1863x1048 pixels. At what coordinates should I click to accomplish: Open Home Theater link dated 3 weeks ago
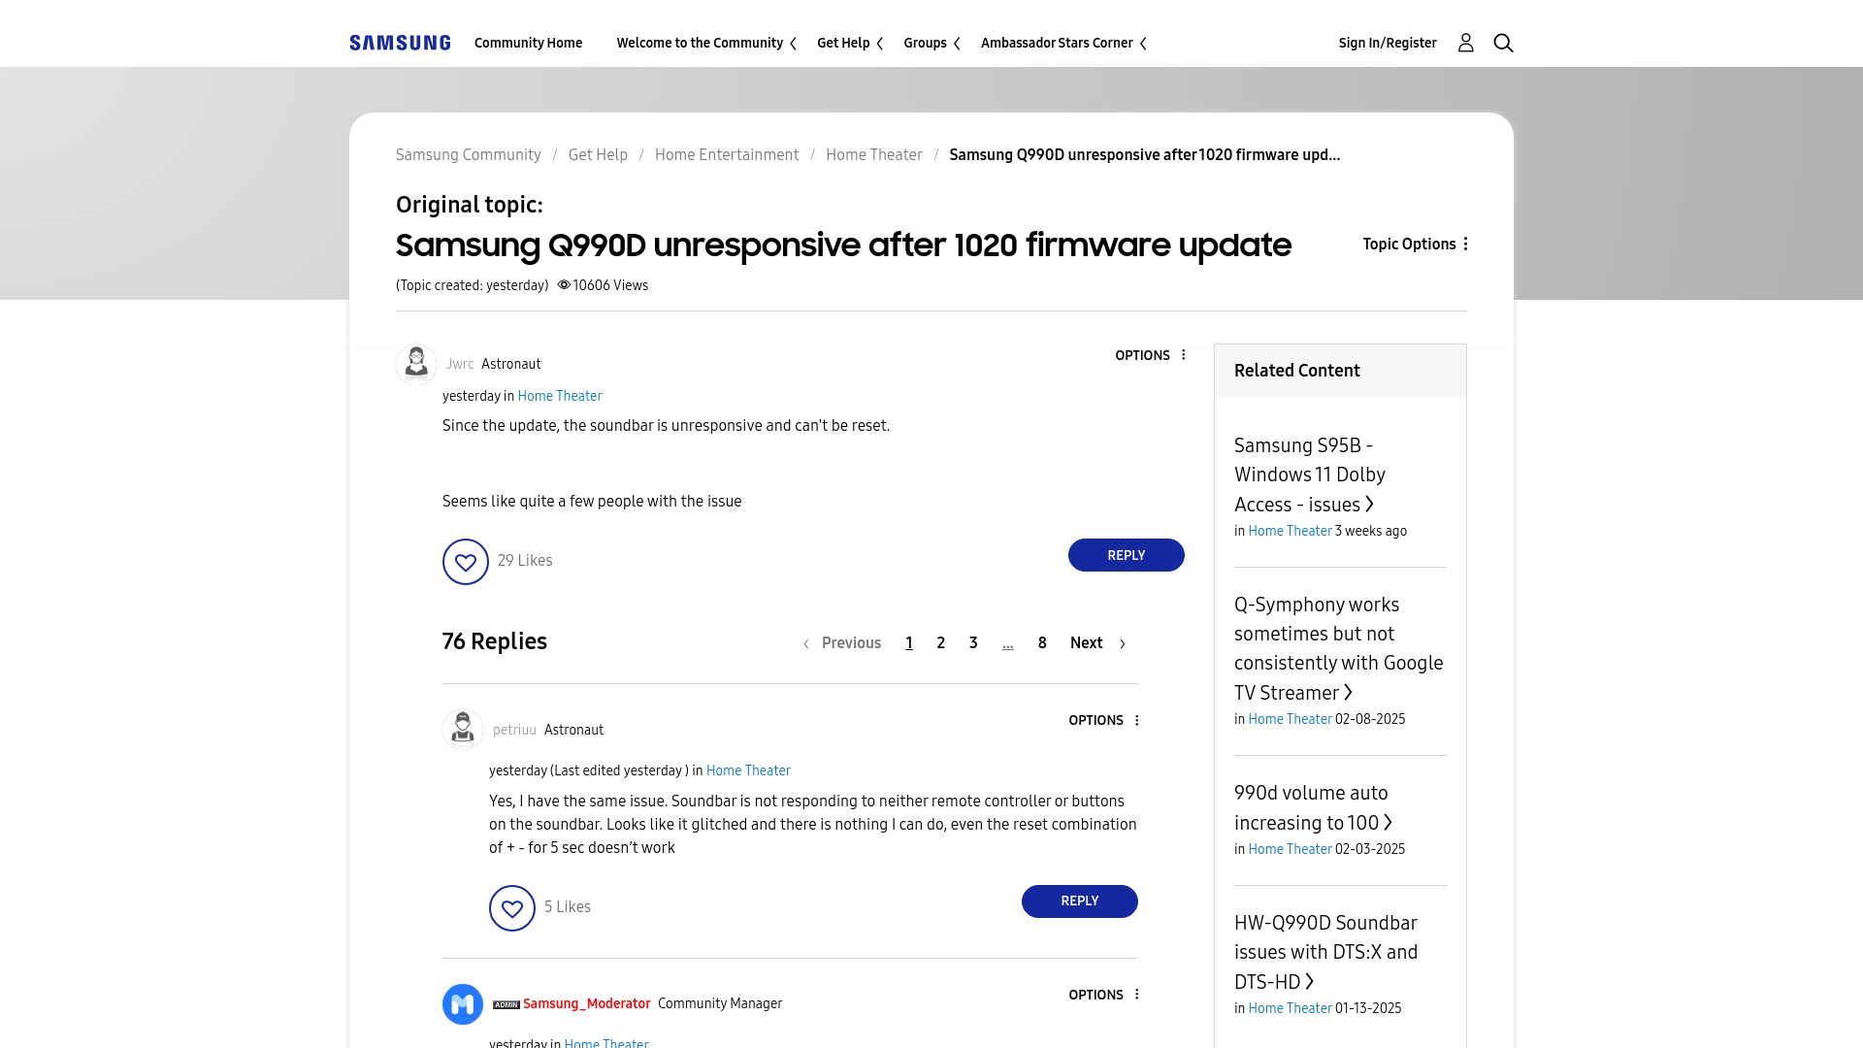pyautogui.click(x=1290, y=531)
